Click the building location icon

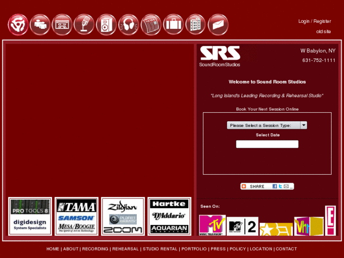click(x=195, y=25)
